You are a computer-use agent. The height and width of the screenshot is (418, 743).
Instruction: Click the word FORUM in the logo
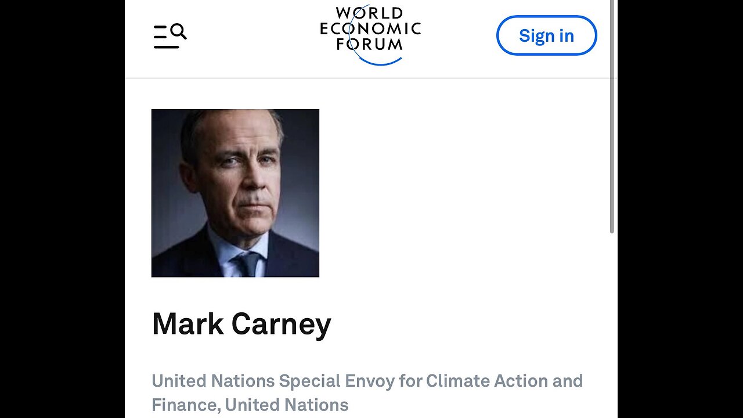(370, 44)
